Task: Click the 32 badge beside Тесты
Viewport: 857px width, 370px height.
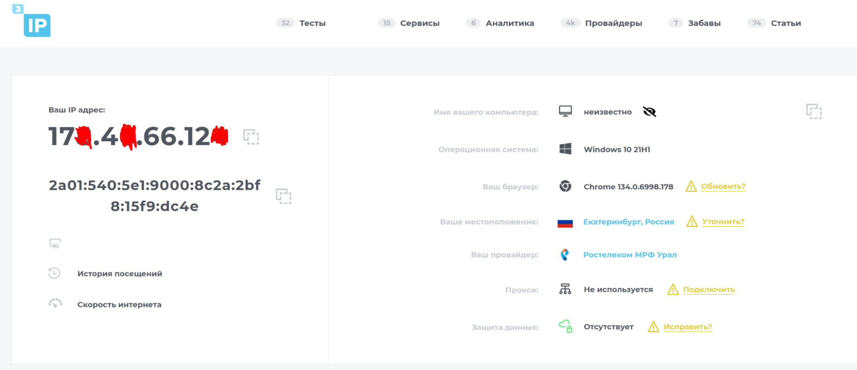Action: point(286,23)
